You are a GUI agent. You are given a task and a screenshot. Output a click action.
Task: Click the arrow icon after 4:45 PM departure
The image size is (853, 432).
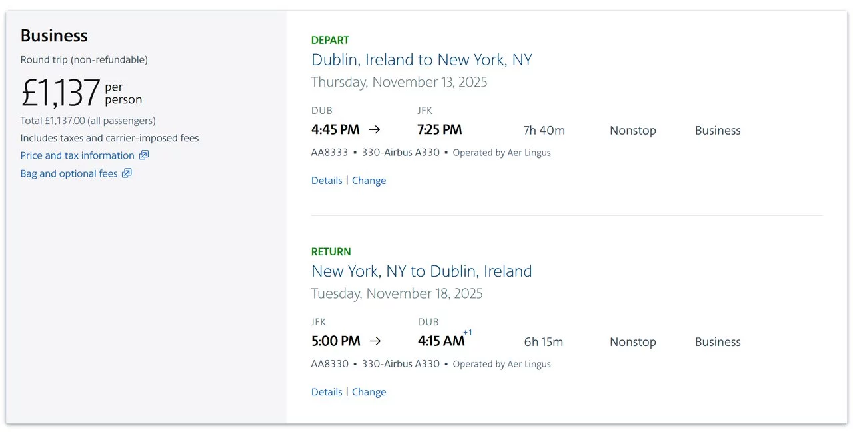point(375,129)
